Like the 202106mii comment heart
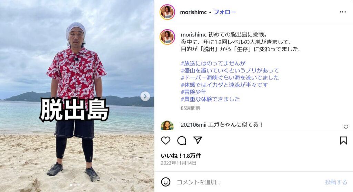 [346, 127]
